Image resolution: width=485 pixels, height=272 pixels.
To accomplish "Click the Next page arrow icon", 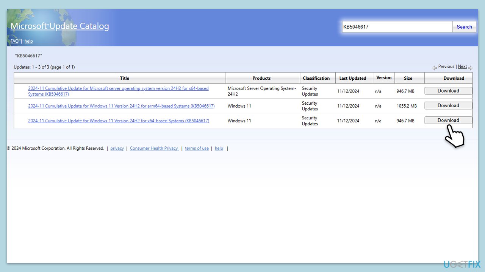I will [x=470, y=68].
